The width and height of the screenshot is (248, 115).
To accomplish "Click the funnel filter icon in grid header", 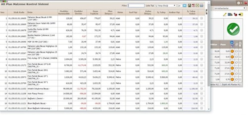I will point(232,46).
